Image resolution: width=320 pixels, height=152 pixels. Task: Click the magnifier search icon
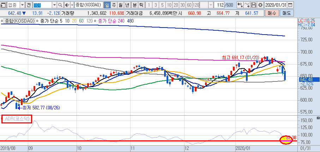point(60,5)
